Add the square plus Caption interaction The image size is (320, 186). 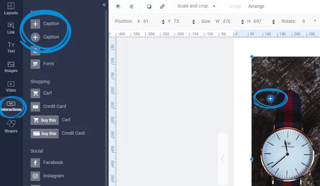point(45,24)
